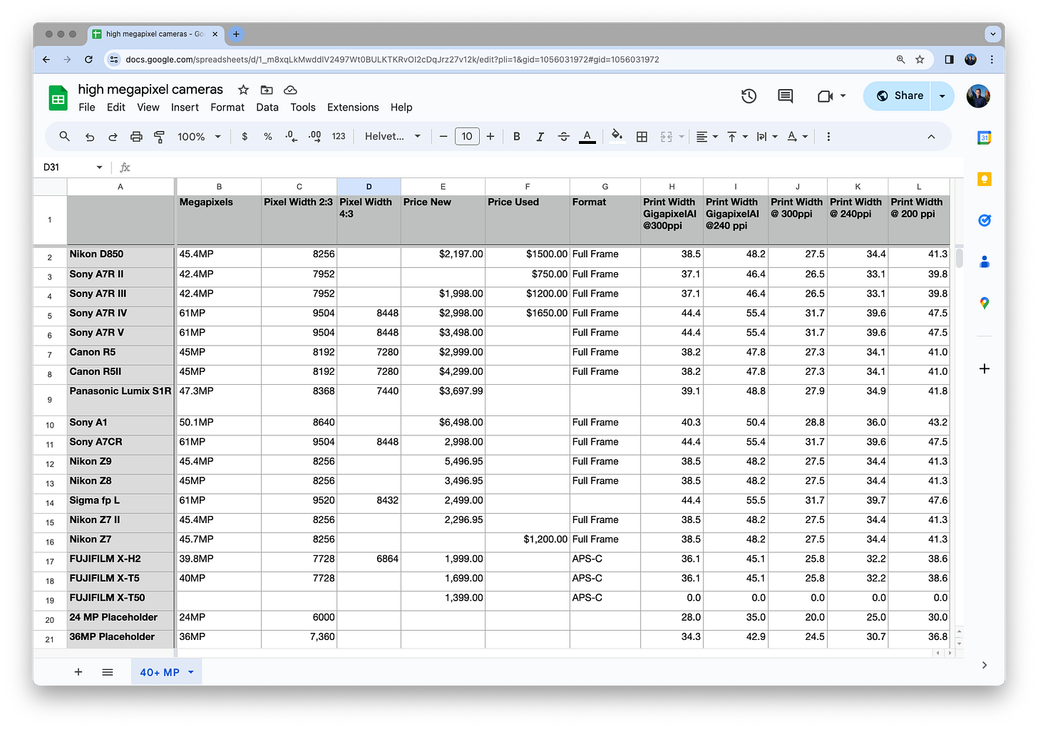Collapse the menus with the chevron
The width and height of the screenshot is (1038, 729).
click(x=931, y=136)
